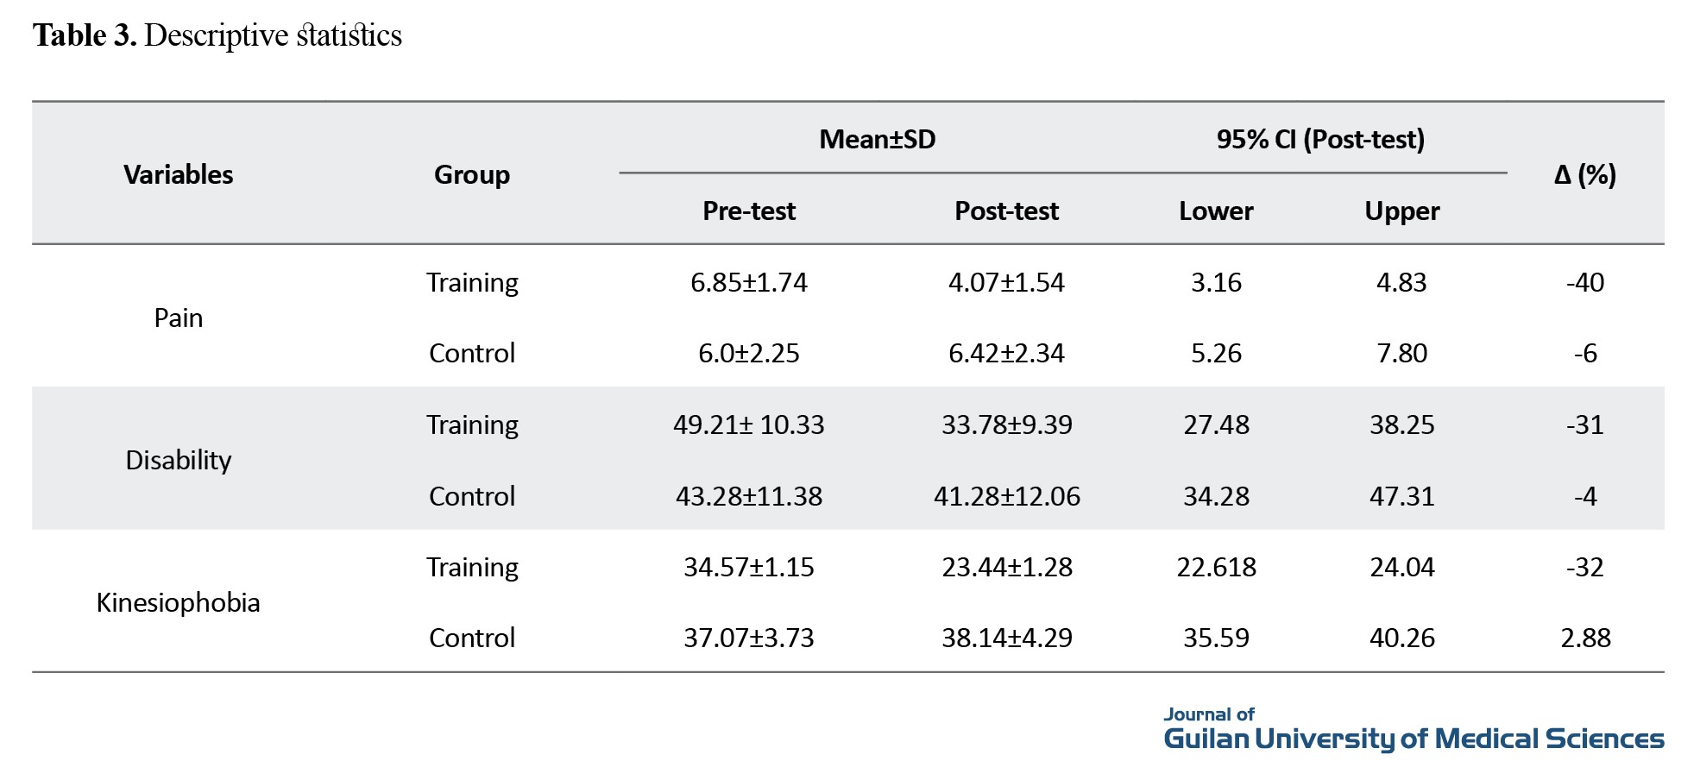
Task: Click the Table 3 Descriptive statistics title
Action: point(217,35)
